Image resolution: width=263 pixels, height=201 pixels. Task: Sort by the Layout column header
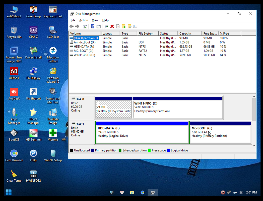point(110,34)
